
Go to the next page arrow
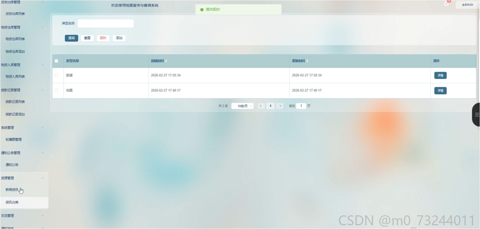pyautogui.click(x=280, y=106)
